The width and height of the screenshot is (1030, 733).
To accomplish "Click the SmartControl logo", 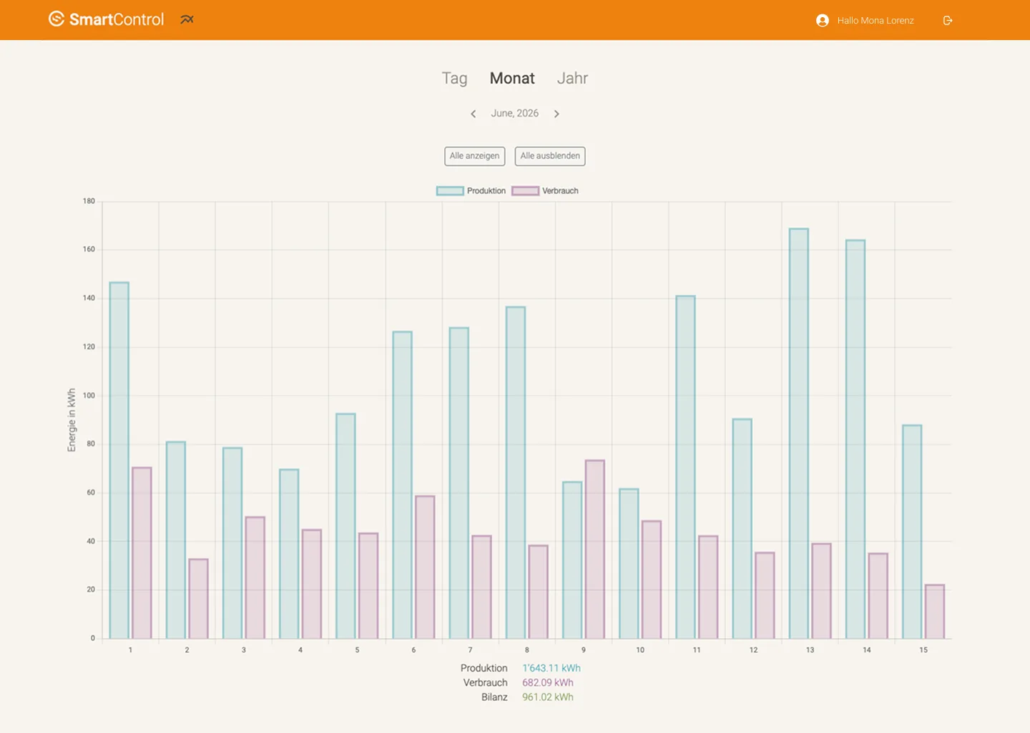I will coord(106,19).
